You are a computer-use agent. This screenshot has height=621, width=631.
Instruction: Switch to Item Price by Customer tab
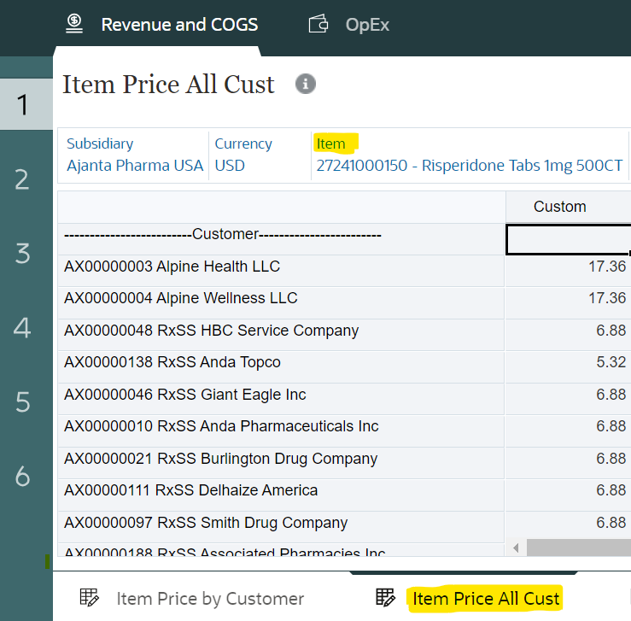click(x=209, y=598)
